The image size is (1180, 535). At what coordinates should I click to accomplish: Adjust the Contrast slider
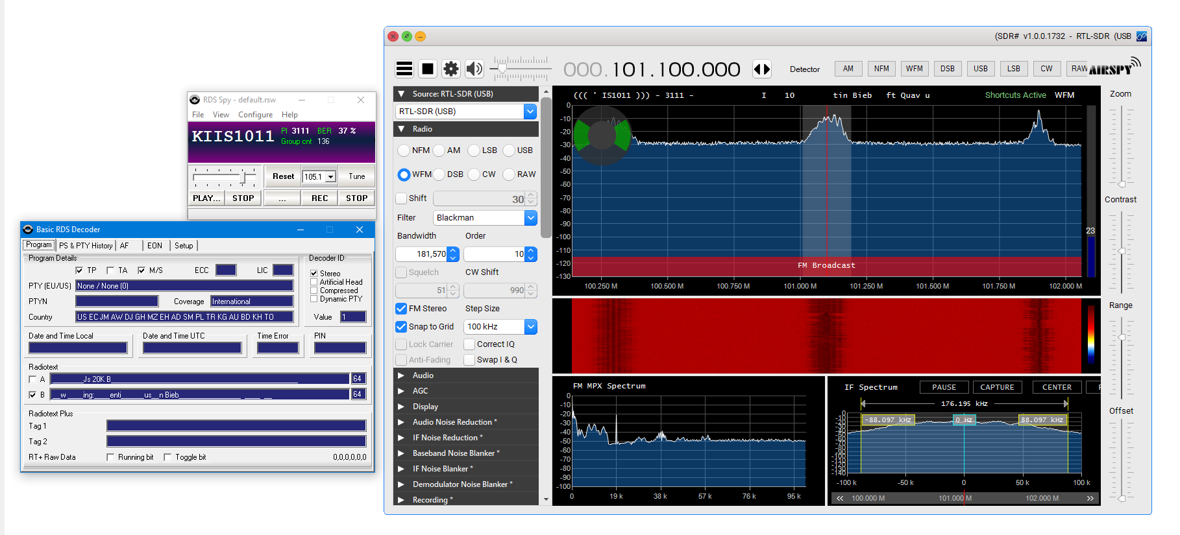click(1121, 251)
